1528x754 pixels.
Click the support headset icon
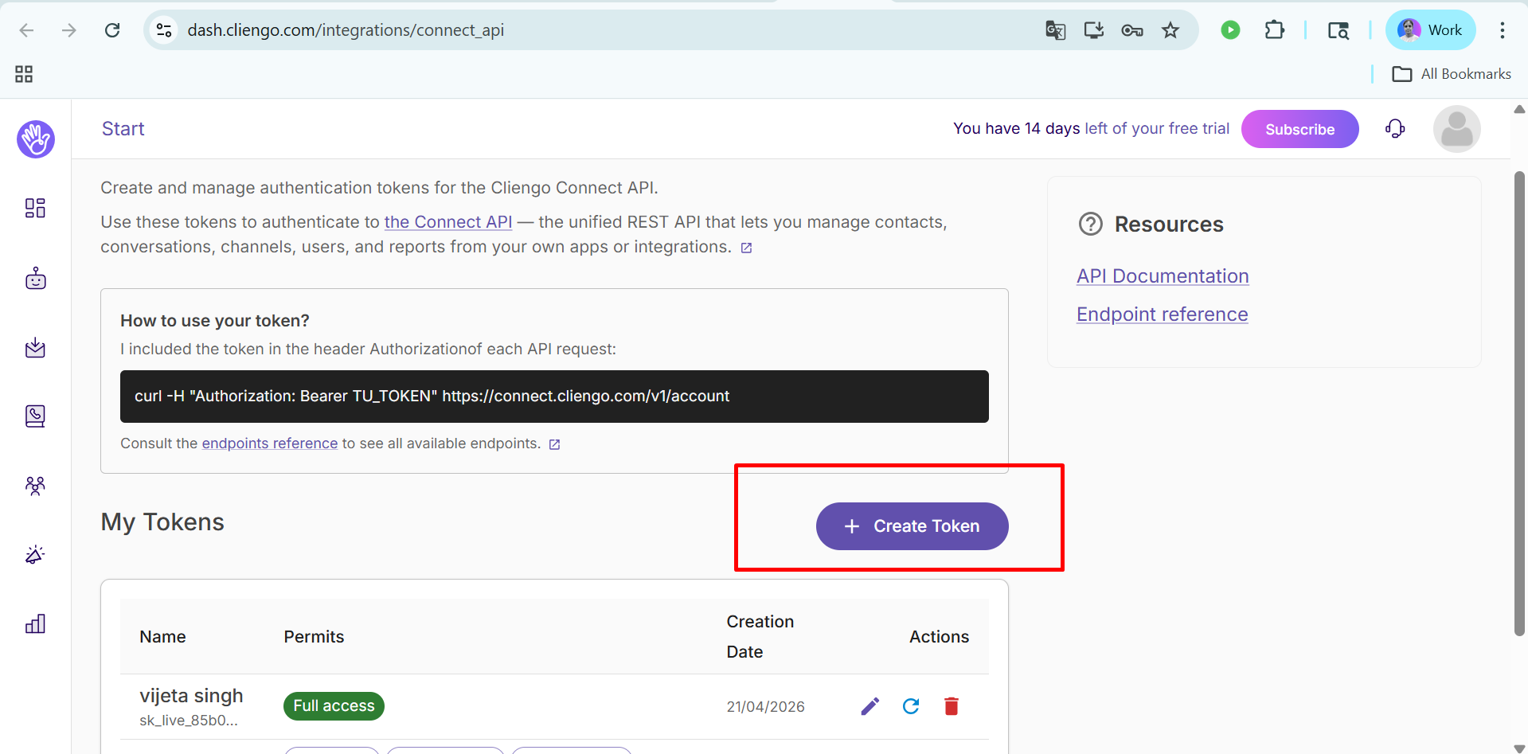(1395, 129)
